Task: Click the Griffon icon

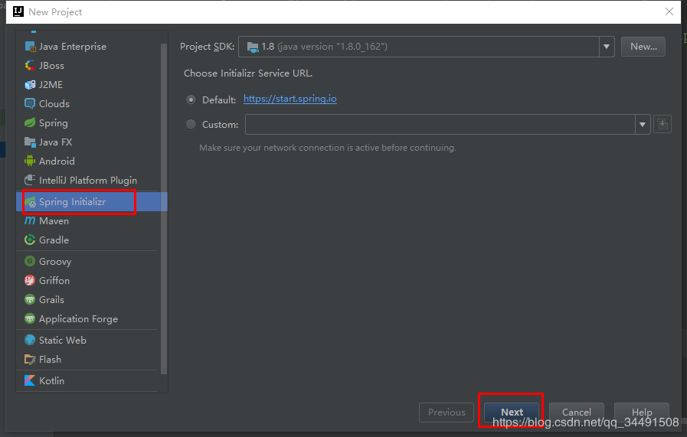Action: 30,280
